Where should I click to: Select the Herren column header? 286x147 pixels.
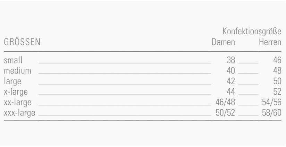click(x=270, y=43)
